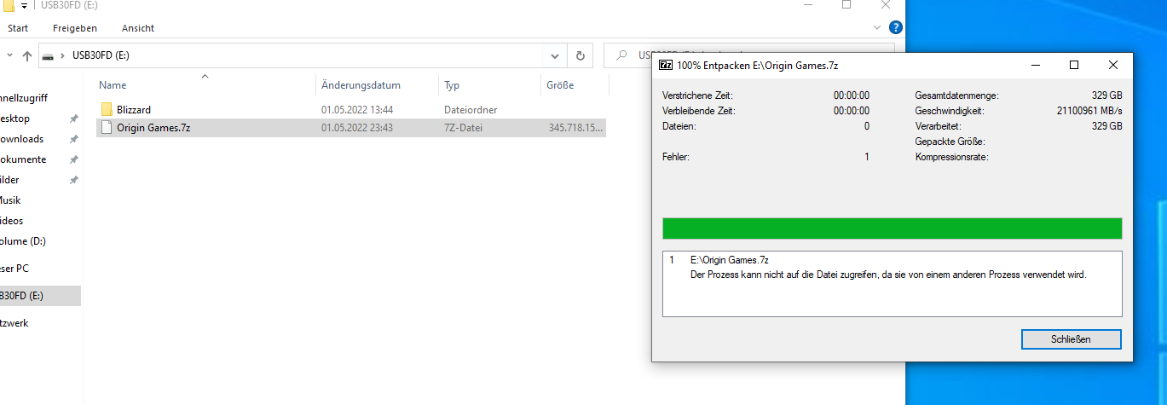
Task: Select Dokumente in the navigation pane
Action: (x=24, y=159)
